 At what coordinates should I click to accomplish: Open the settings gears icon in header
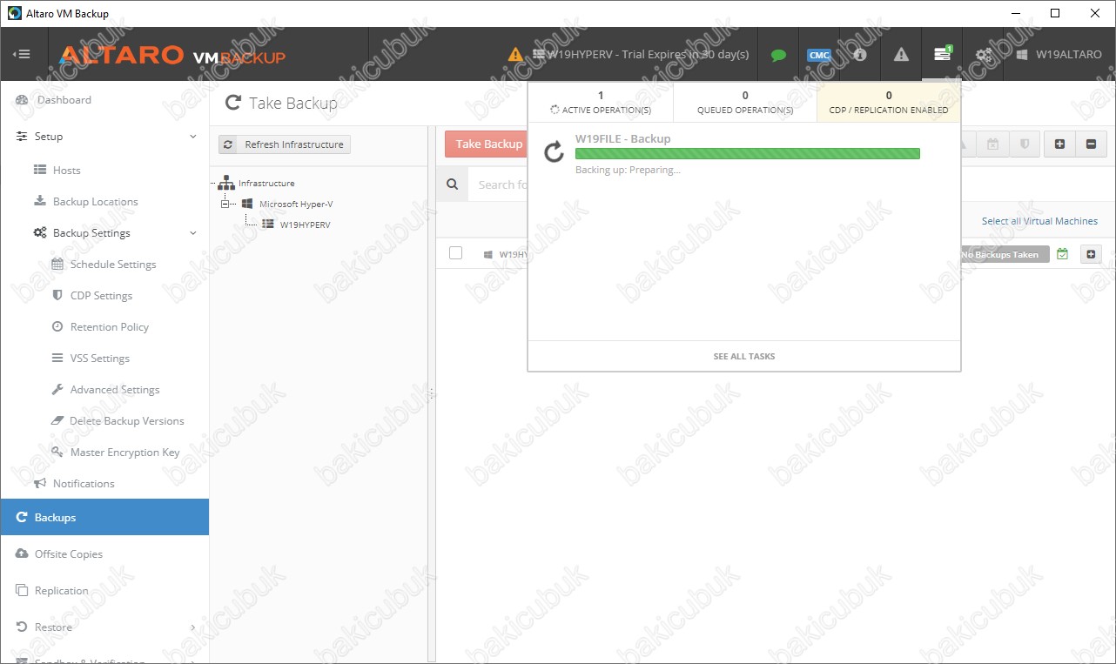pos(983,54)
